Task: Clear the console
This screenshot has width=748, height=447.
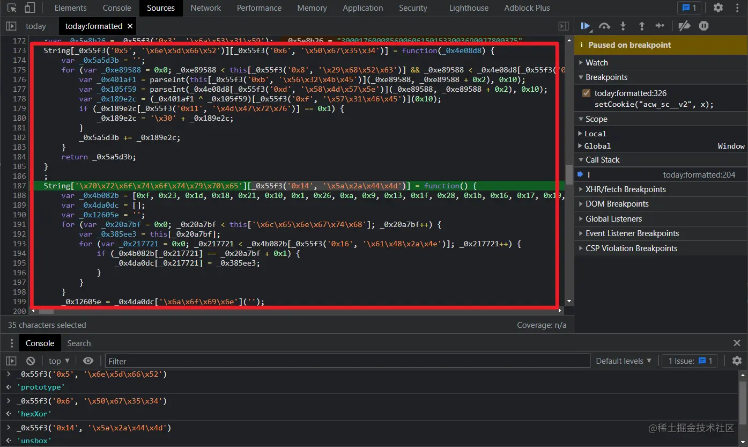Action: click(x=31, y=361)
